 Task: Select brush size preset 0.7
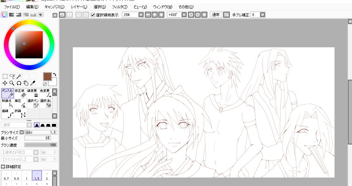(x=6, y=176)
